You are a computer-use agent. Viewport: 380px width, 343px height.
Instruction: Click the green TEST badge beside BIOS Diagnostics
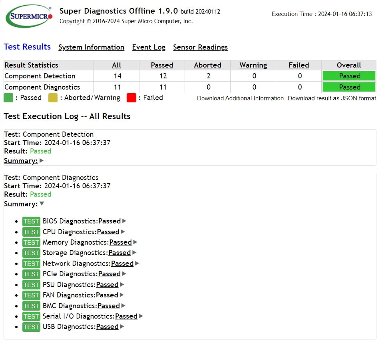[31, 221]
